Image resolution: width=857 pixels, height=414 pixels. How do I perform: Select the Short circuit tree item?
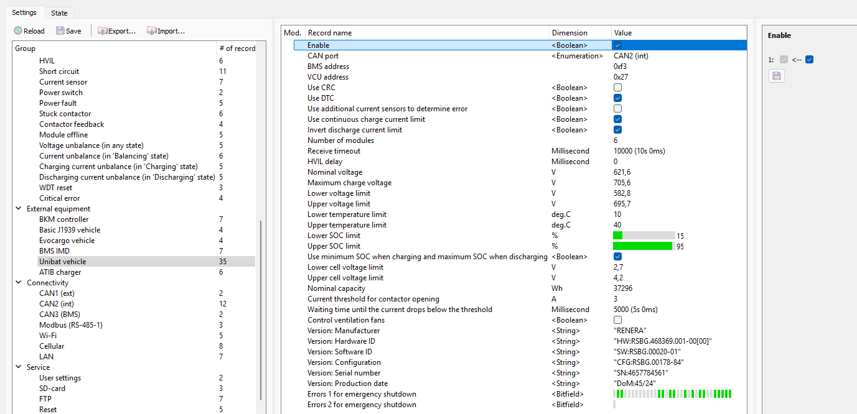(59, 71)
